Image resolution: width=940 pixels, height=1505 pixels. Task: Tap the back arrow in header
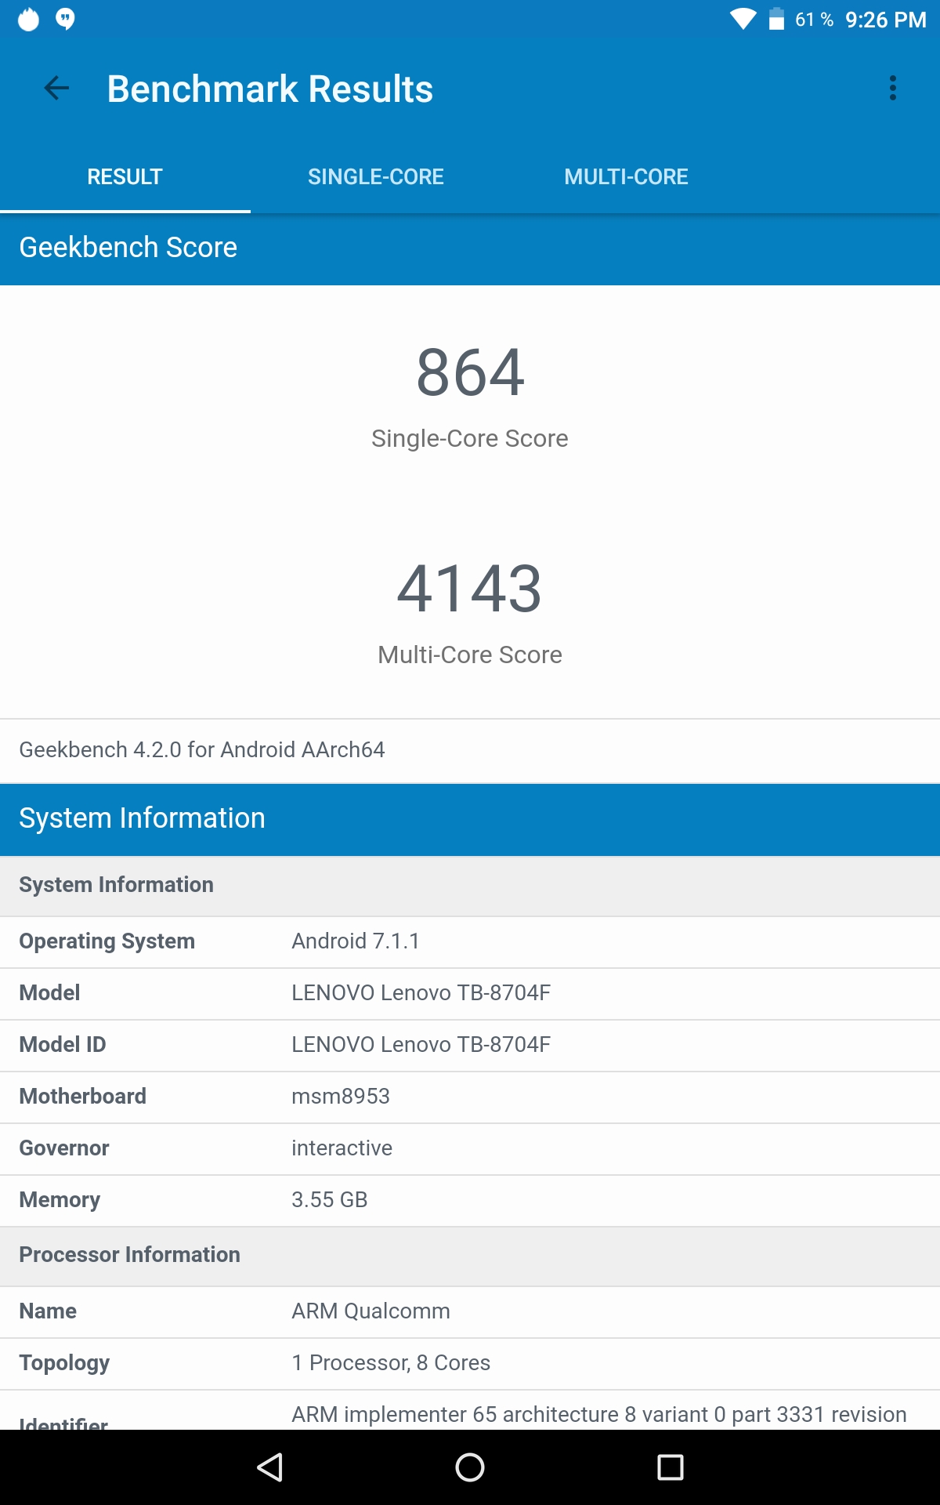pos(56,89)
